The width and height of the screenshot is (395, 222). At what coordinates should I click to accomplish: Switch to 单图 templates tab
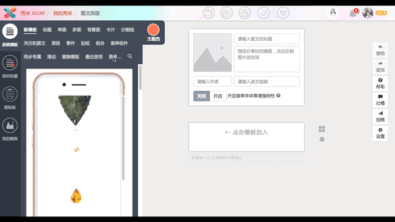click(x=62, y=30)
